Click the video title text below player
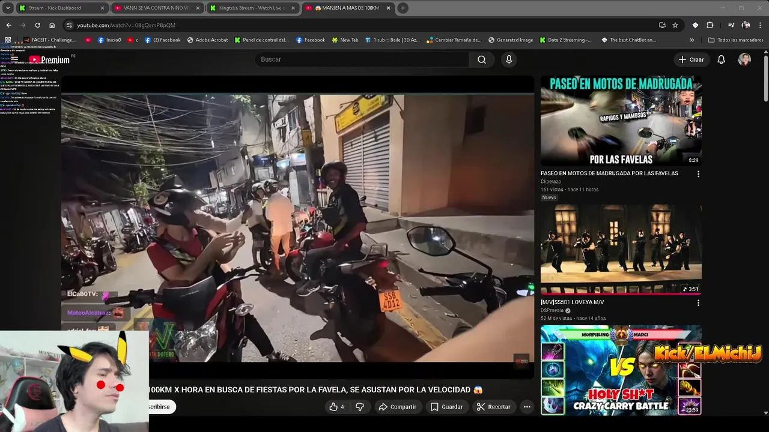Viewport: 769px width, 432px height. click(x=315, y=389)
